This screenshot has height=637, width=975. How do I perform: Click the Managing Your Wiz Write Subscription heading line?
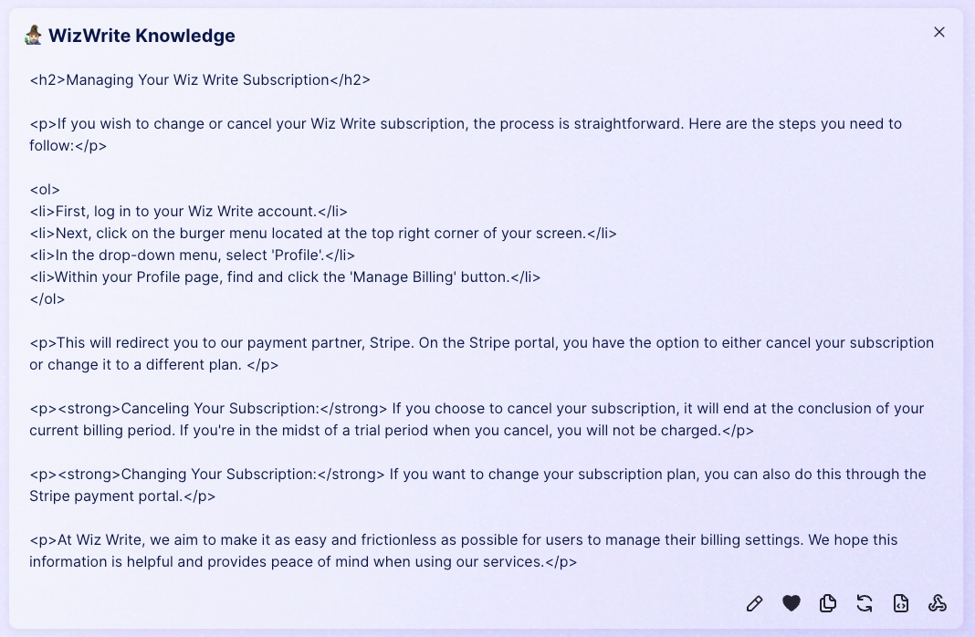coord(200,80)
